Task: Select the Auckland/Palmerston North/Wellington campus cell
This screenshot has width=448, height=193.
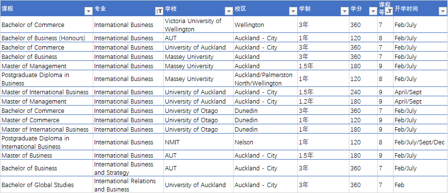Action: coord(265,79)
